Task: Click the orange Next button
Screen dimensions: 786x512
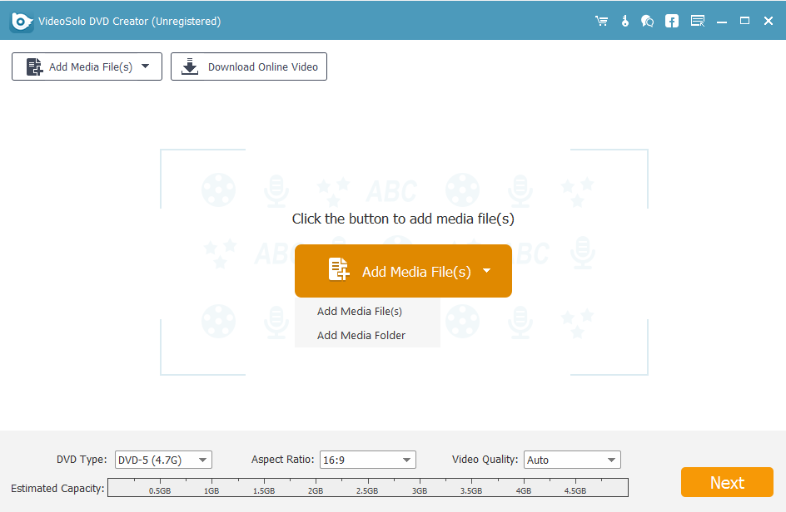Action: pyautogui.click(x=727, y=482)
